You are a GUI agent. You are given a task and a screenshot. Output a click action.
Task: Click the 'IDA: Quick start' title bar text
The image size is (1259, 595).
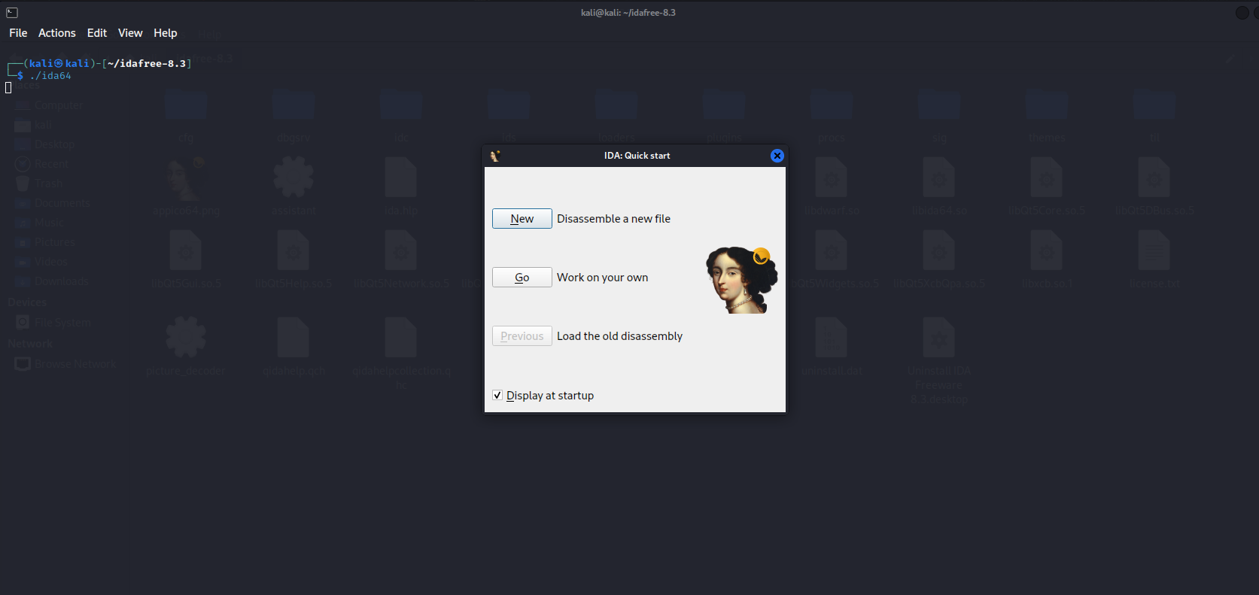pyautogui.click(x=637, y=156)
